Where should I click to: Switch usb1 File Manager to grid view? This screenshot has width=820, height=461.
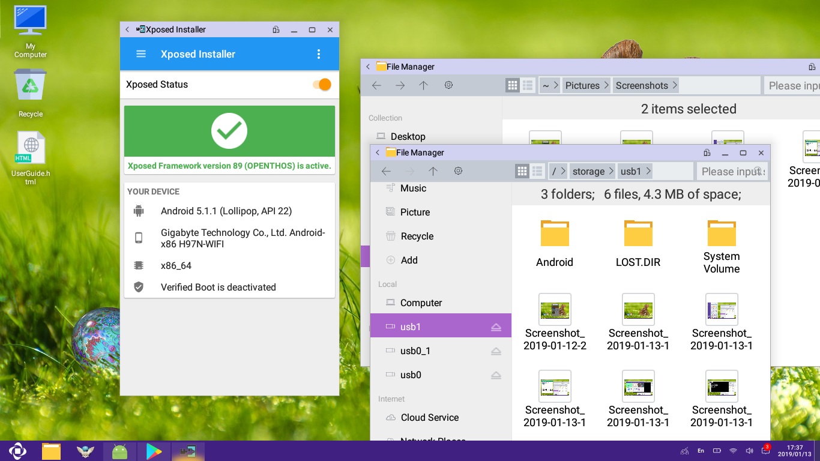coord(522,171)
